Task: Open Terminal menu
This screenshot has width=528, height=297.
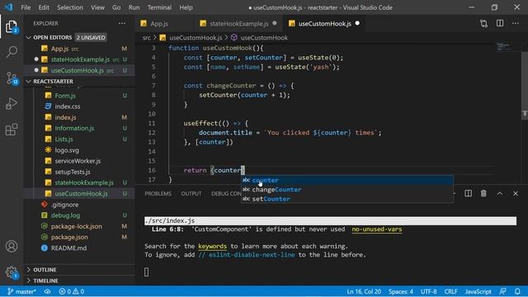Action: click(x=159, y=7)
